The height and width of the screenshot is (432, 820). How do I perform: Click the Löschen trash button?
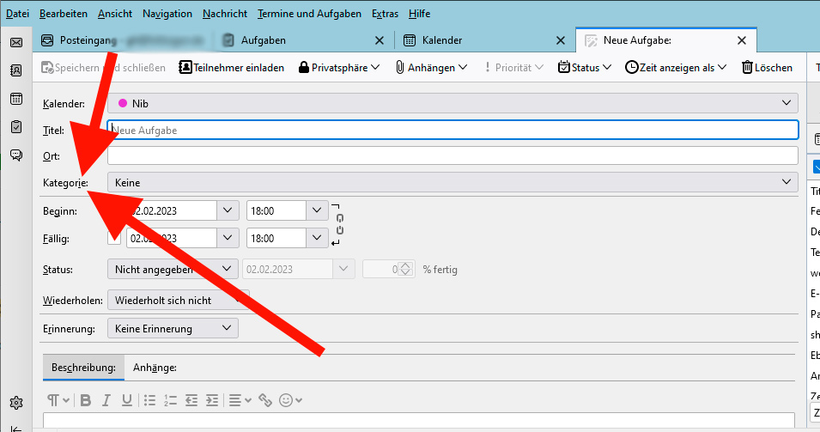pyautogui.click(x=767, y=67)
